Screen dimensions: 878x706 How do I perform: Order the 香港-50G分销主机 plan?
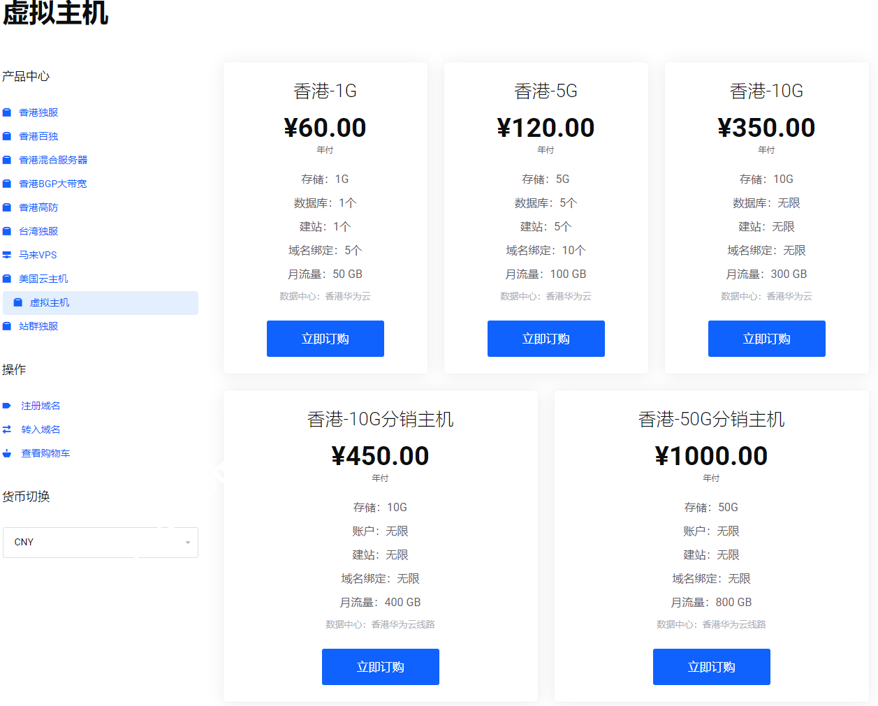[711, 667]
